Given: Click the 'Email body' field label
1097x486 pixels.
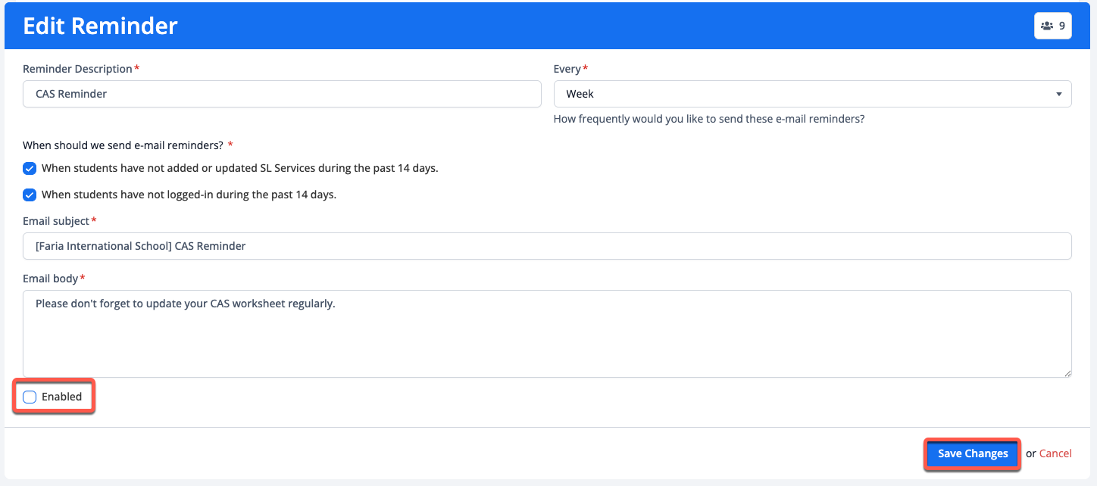Looking at the screenshot, I should (50, 279).
